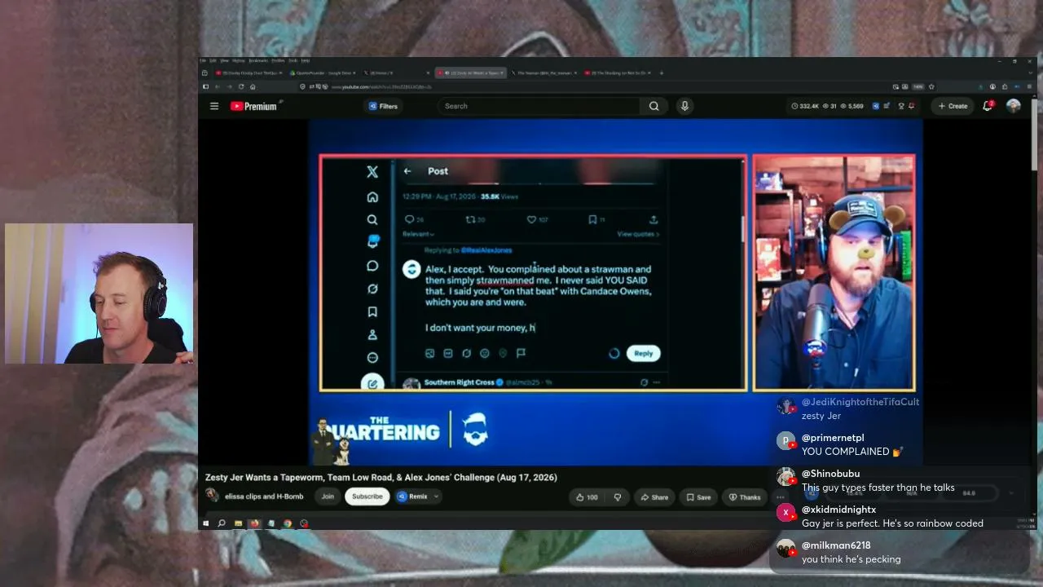1043x587 pixels.
Task: Save the video to a playlist
Action: (698, 497)
